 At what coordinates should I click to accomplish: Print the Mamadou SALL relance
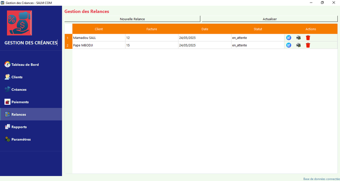pyautogui.click(x=298, y=38)
